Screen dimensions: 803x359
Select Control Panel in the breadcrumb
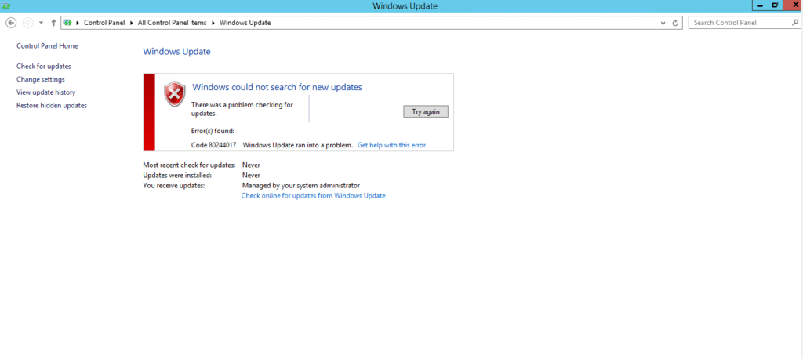(x=104, y=23)
